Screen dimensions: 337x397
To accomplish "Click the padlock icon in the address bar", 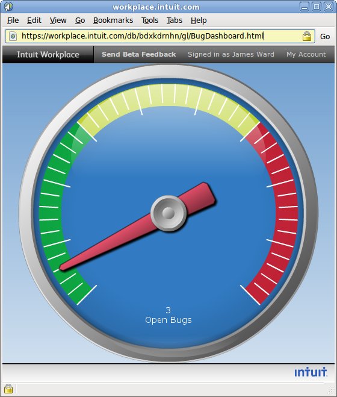I will coord(307,36).
